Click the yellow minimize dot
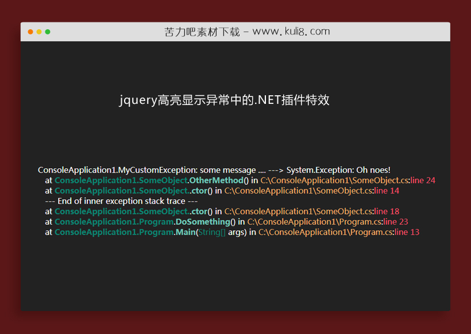Image resolution: width=471 pixels, height=334 pixels. tap(38, 32)
